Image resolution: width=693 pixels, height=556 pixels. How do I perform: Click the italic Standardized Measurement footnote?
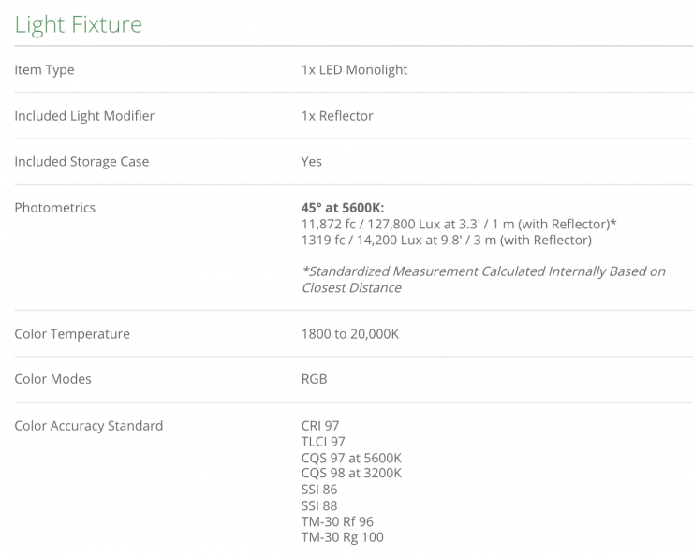(x=483, y=279)
